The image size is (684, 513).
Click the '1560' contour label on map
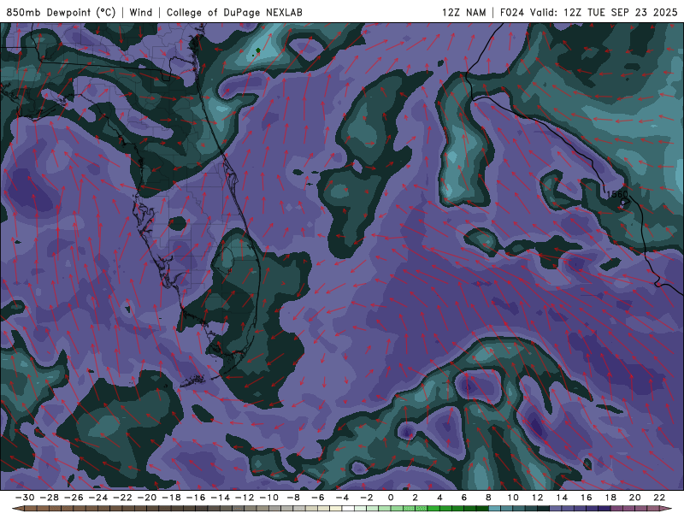[x=616, y=194]
